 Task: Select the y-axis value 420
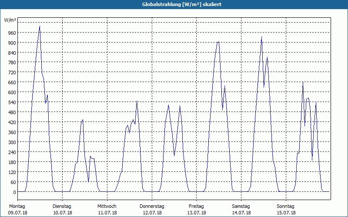[x=12, y=122]
